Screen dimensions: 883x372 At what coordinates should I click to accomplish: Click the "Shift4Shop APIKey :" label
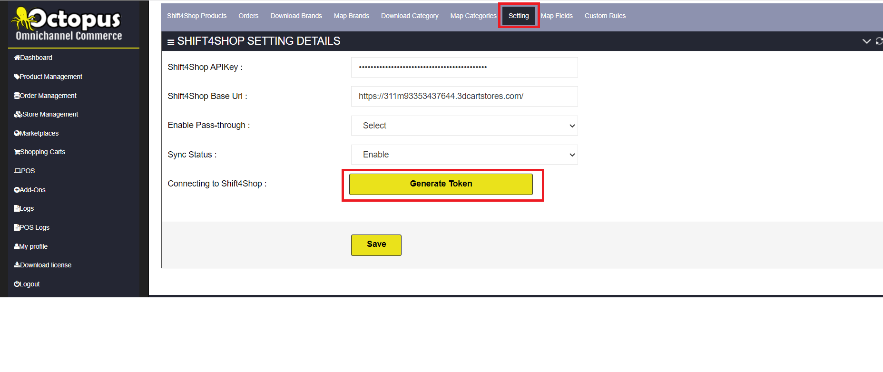pos(205,67)
